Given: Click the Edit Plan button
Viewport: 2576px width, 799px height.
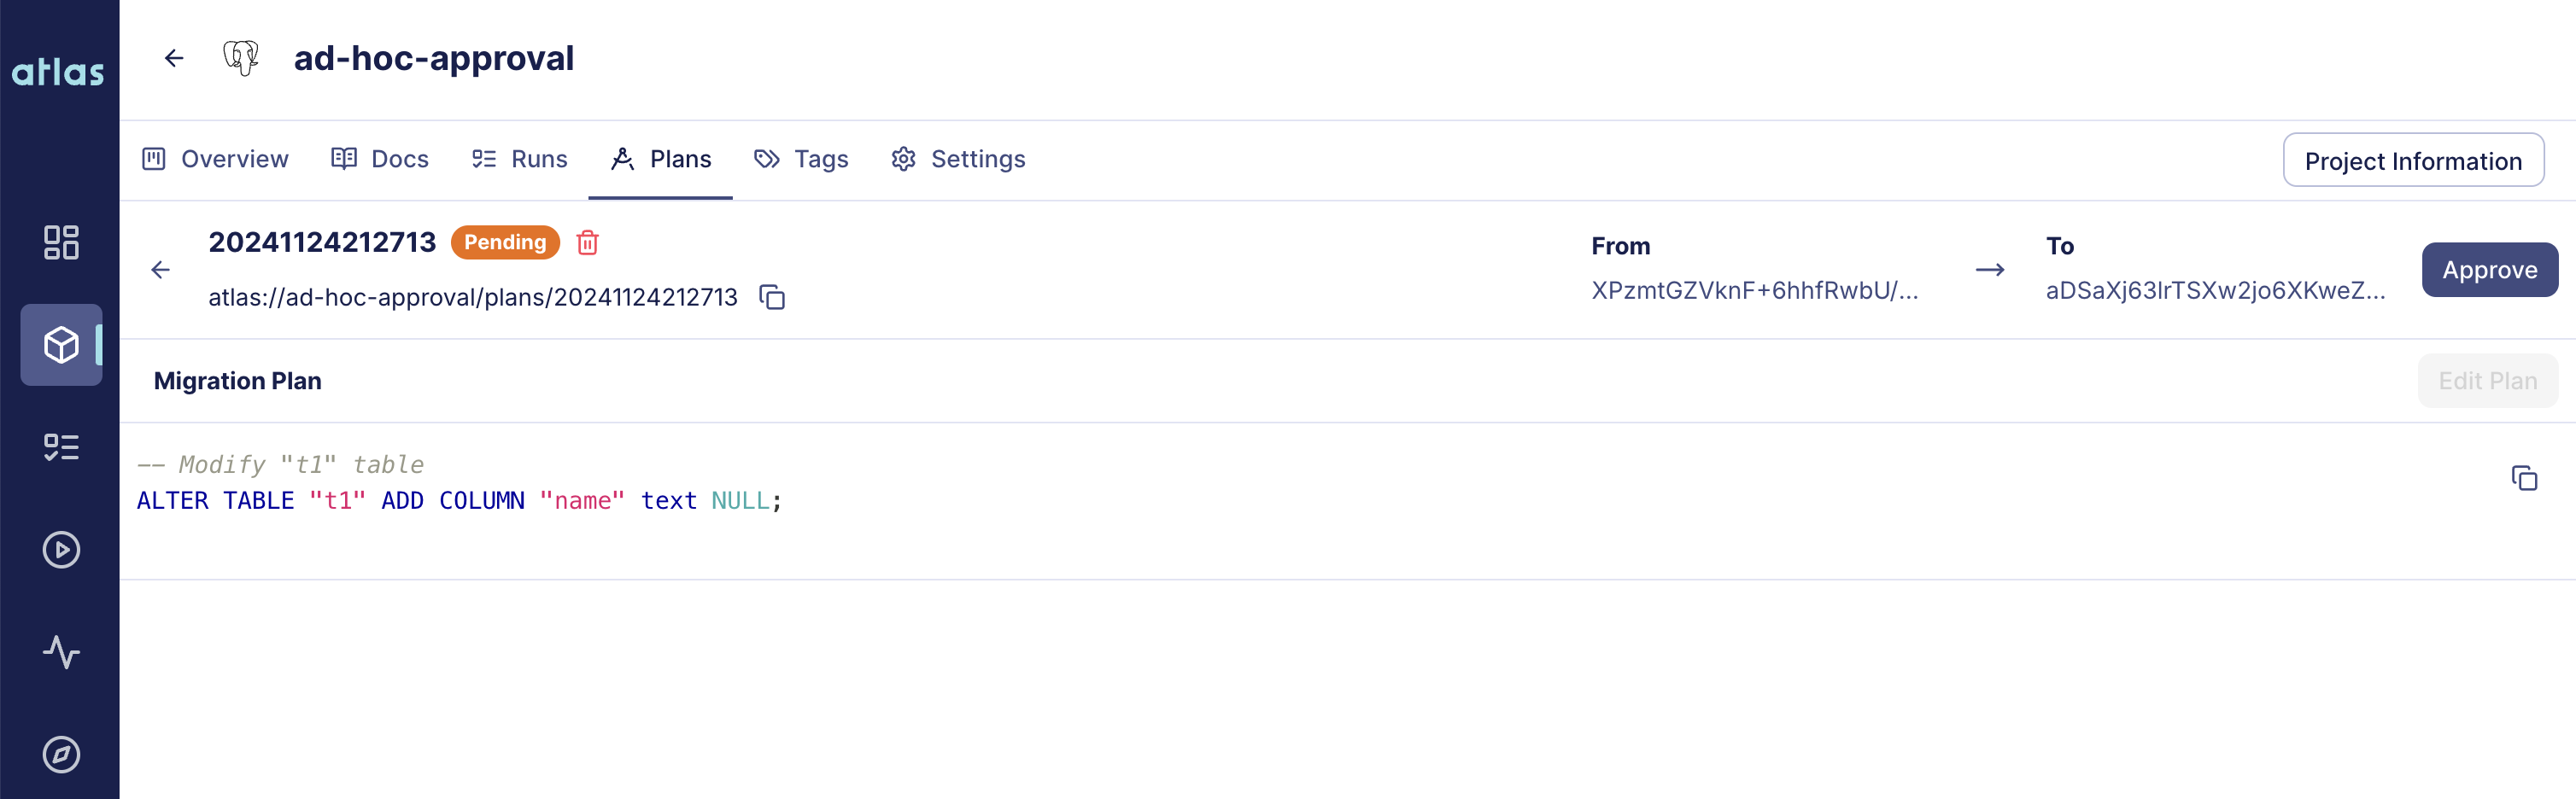Looking at the screenshot, I should [x=2487, y=381].
